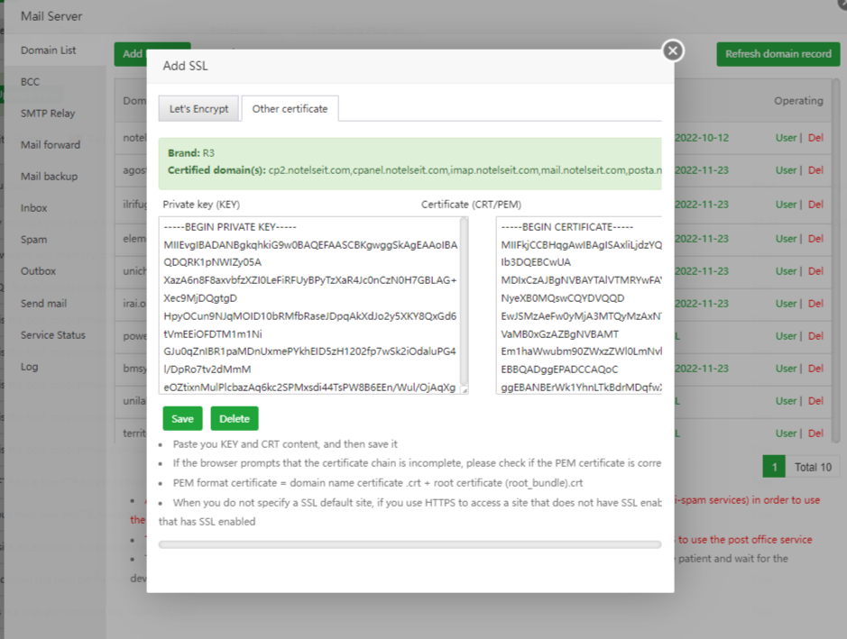Open User link in the bmsy row
847x639 pixels.
click(x=786, y=368)
